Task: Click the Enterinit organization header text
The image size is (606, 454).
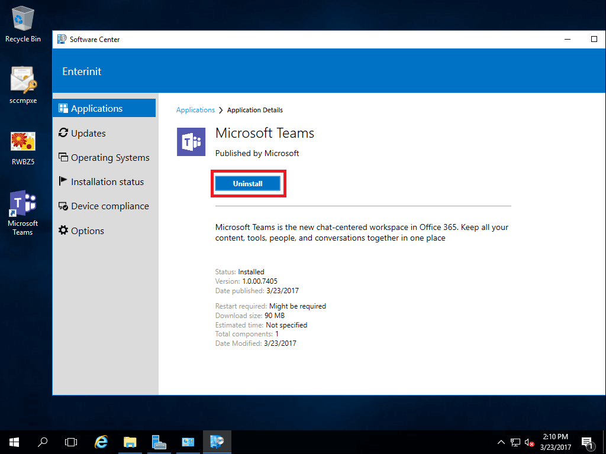Action: (x=82, y=72)
